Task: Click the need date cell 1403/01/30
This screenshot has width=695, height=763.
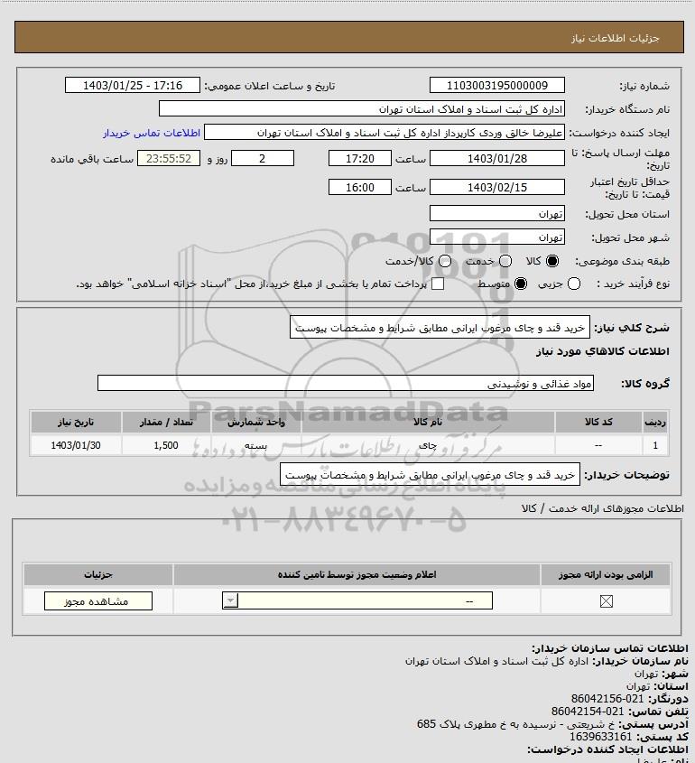Action: pyautogui.click(x=76, y=445)
